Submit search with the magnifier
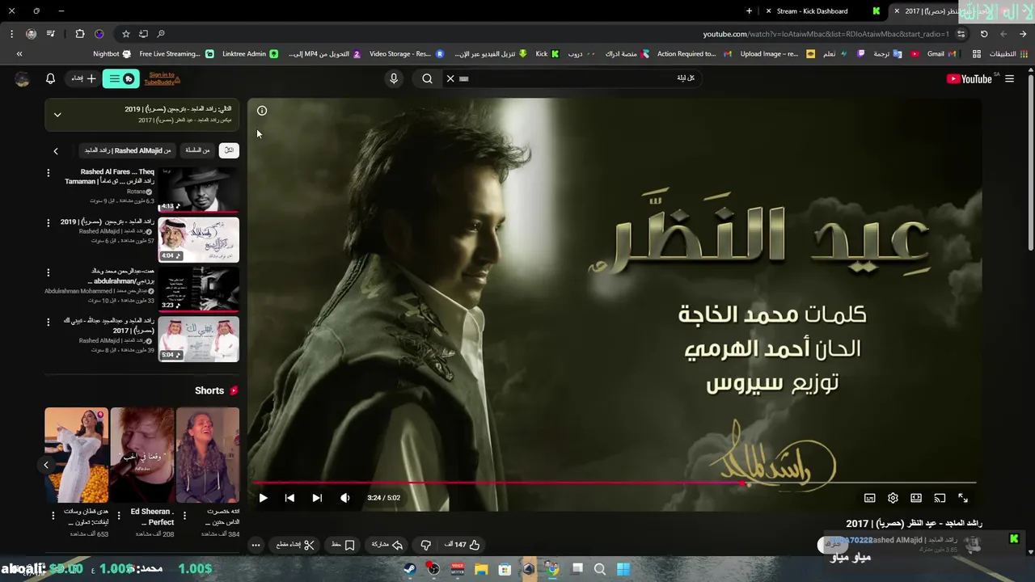 click(428, 78)
